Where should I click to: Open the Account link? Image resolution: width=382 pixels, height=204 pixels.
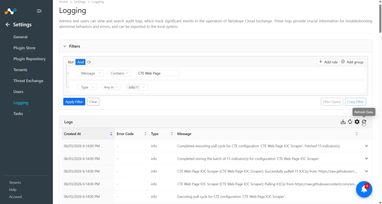coord(15,197)
